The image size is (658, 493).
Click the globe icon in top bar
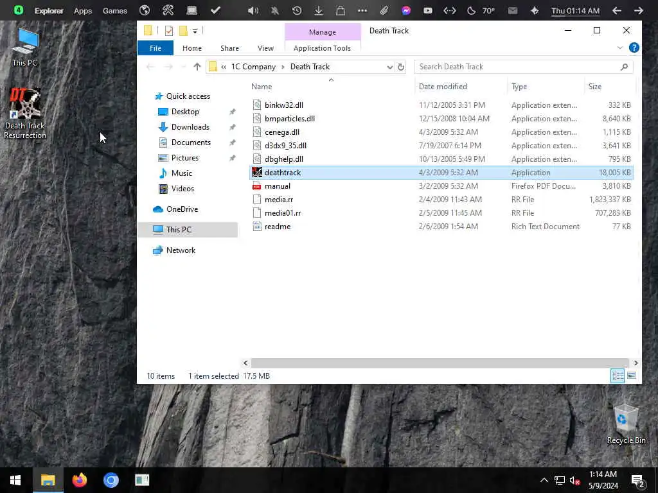tap(145, 10)
